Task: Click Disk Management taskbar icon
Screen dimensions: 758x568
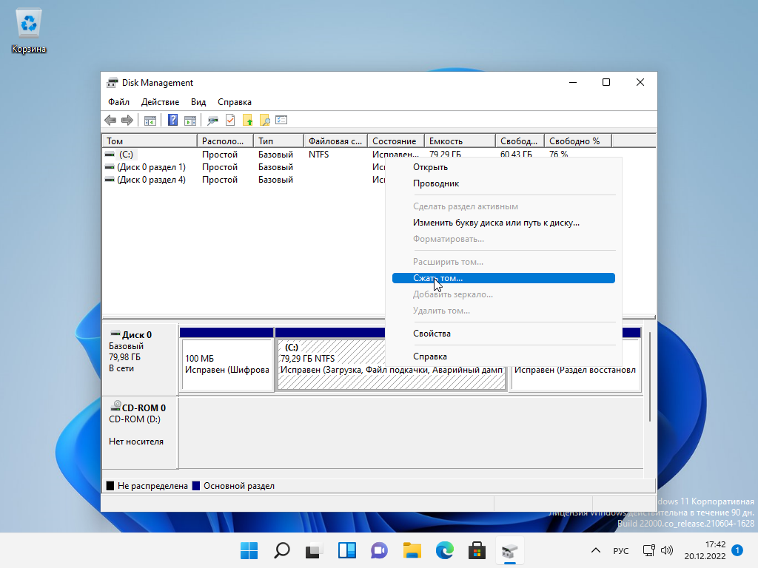Action: (x=509, y=550)
